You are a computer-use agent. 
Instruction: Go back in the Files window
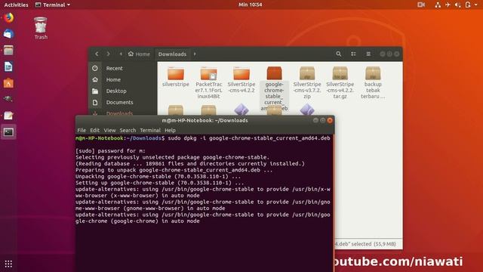(97, 54)
